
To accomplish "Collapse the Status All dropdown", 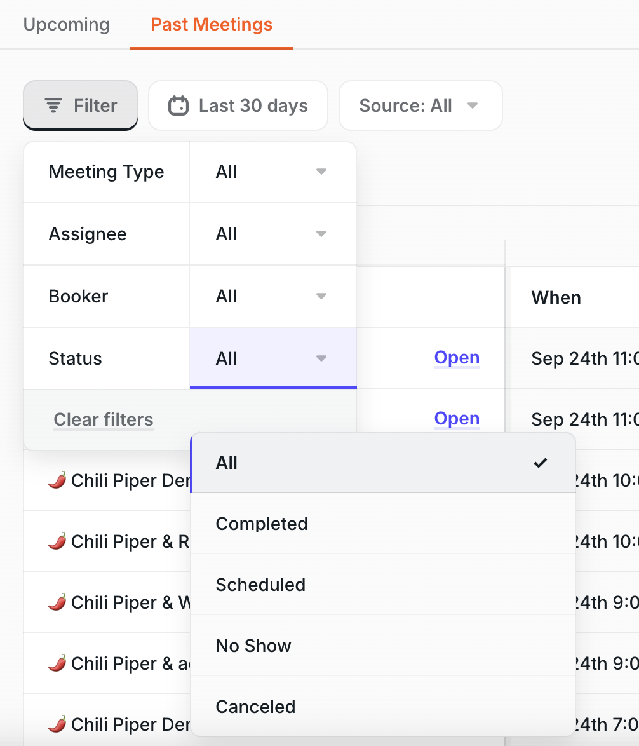I will point(273,358).
